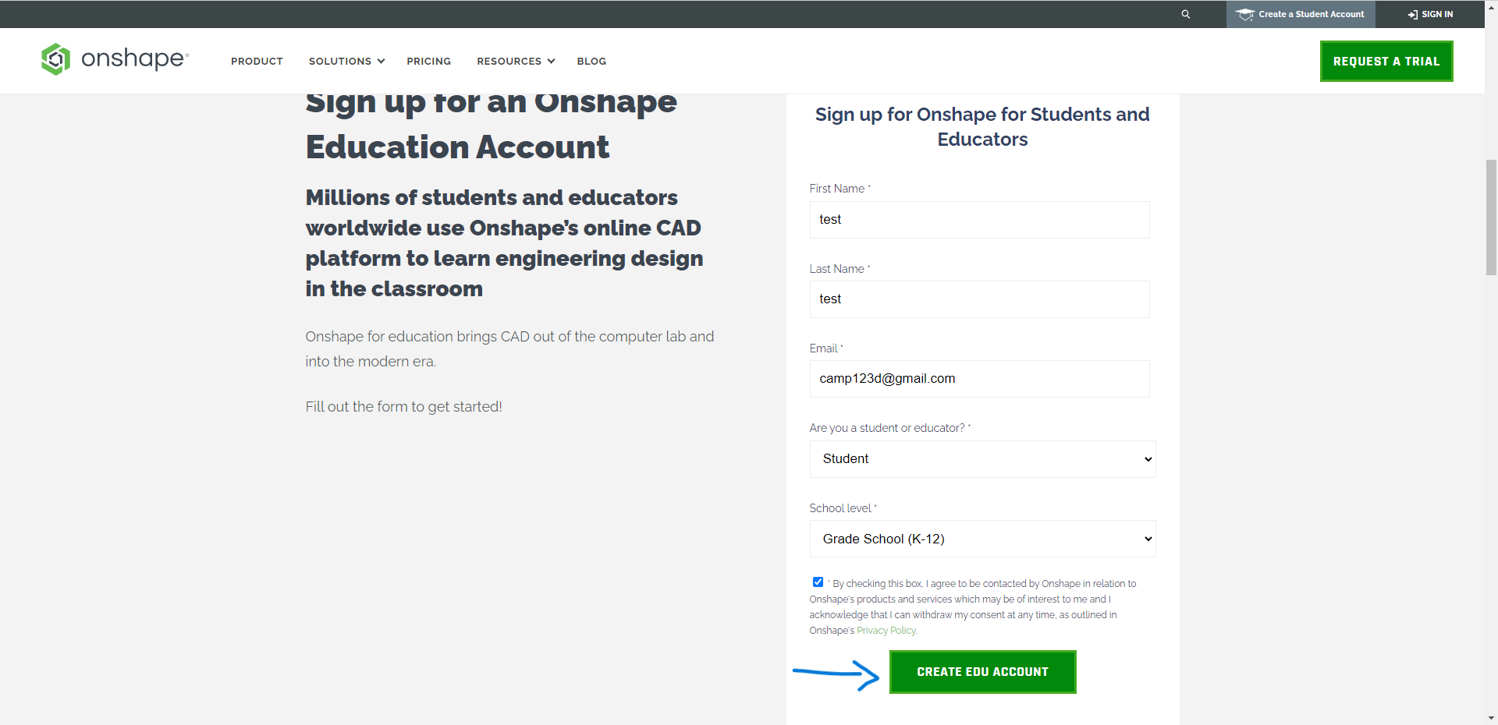Open the PRICING page
Image resolution: width=1498 pixels, height=725 pixels.
click(428, 61)
